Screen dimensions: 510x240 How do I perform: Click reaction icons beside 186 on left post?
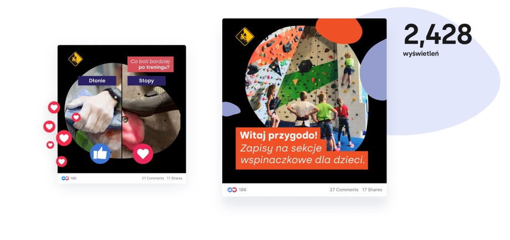click(x=65, y=178)
